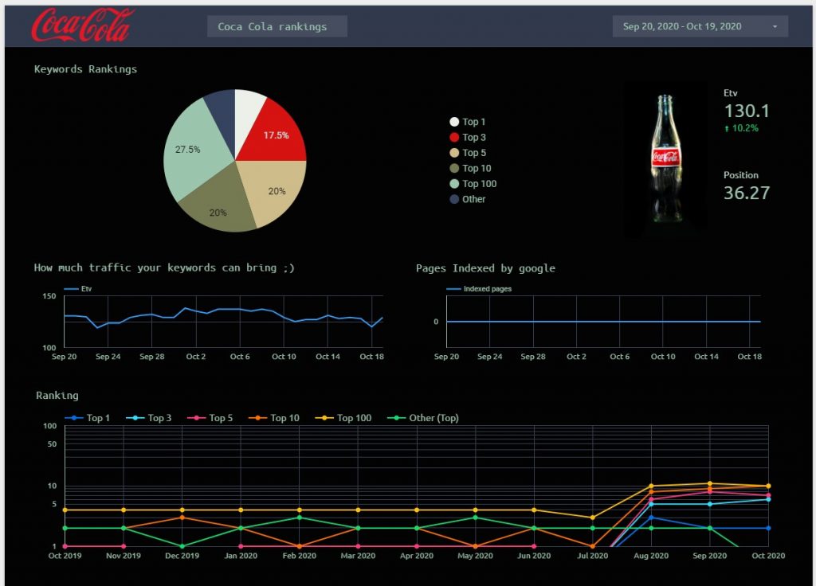The image size is (816, 586).
Task: Click Top 10 data point at Dec 2019
Action: coord(182,518)
